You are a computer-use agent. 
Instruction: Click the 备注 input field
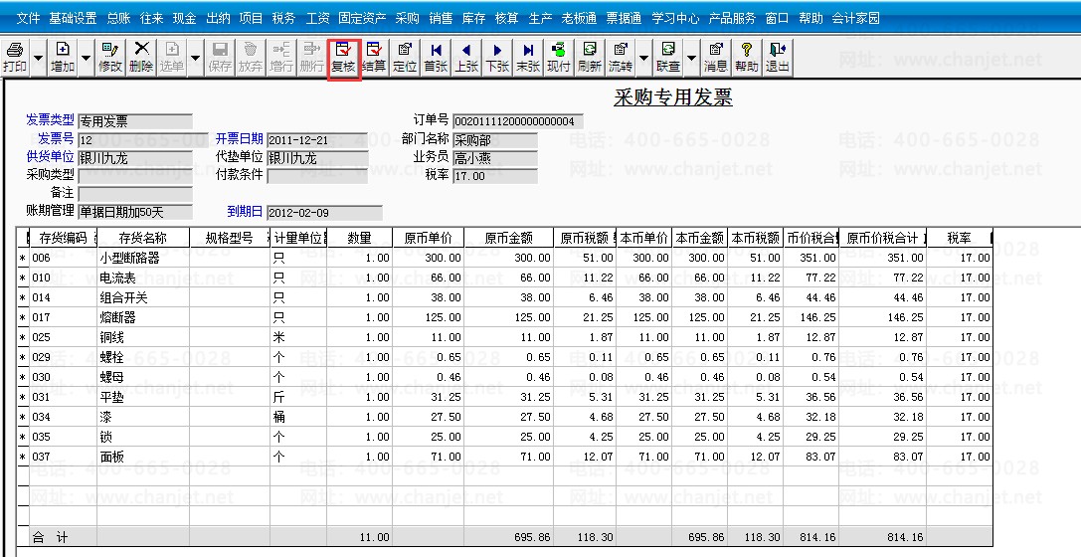point(135,194)
